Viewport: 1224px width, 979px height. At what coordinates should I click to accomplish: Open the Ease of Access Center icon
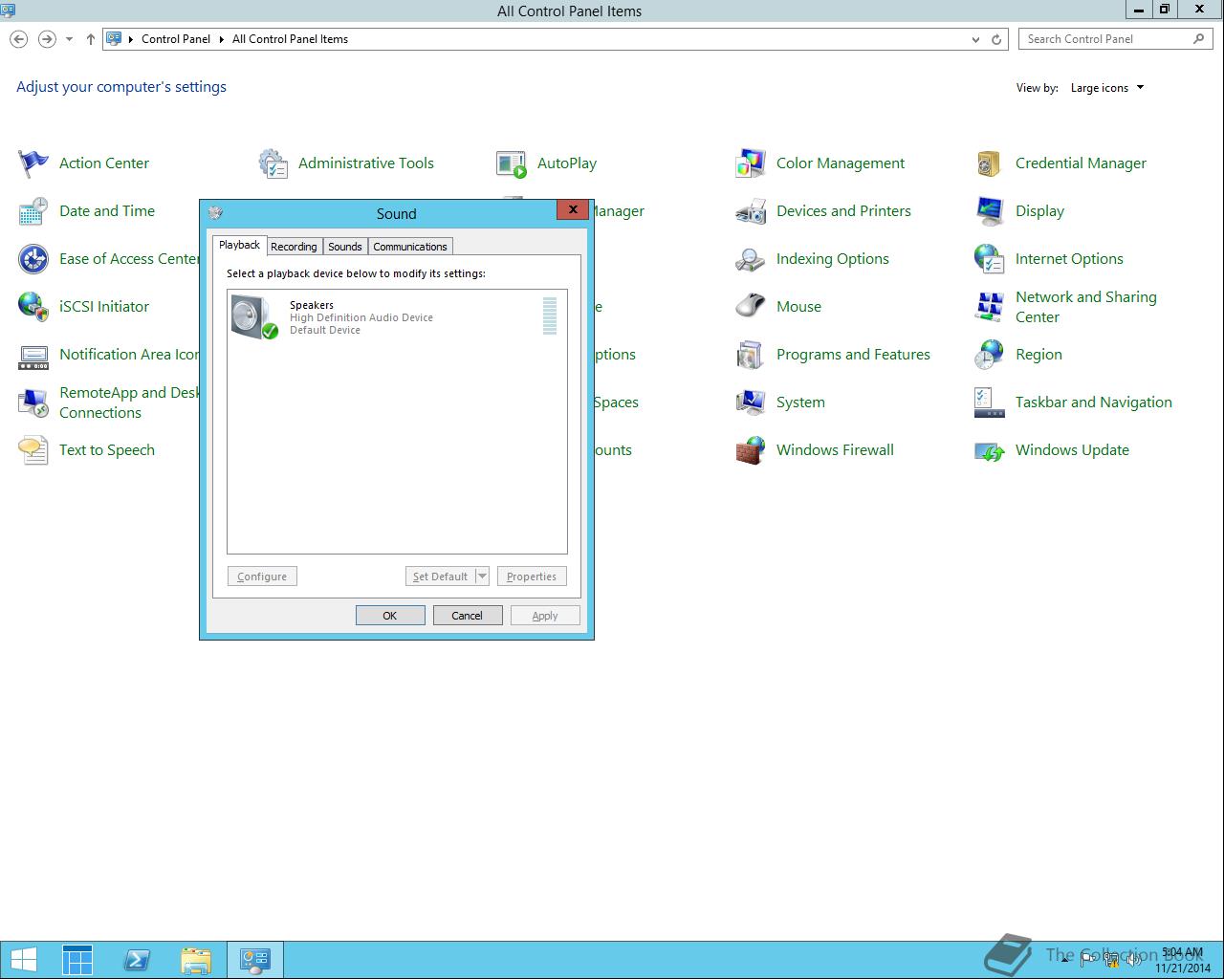coord(33,259)
